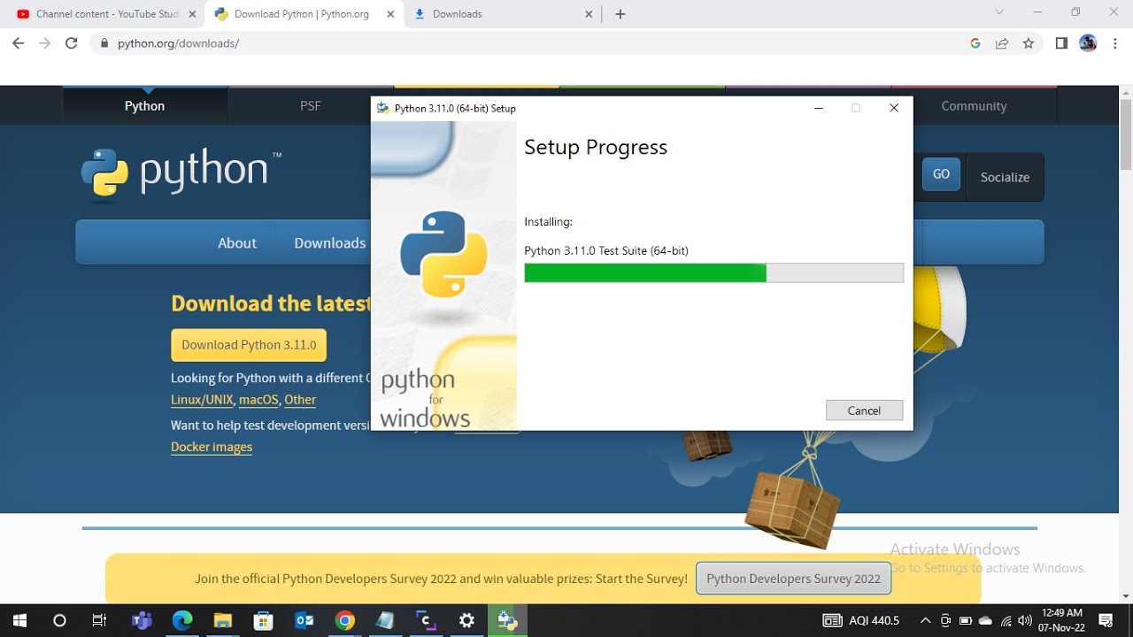Click the page scrollbar thumb
The height and width of the screenshot is (637, 1133).
pos(1126,133)
